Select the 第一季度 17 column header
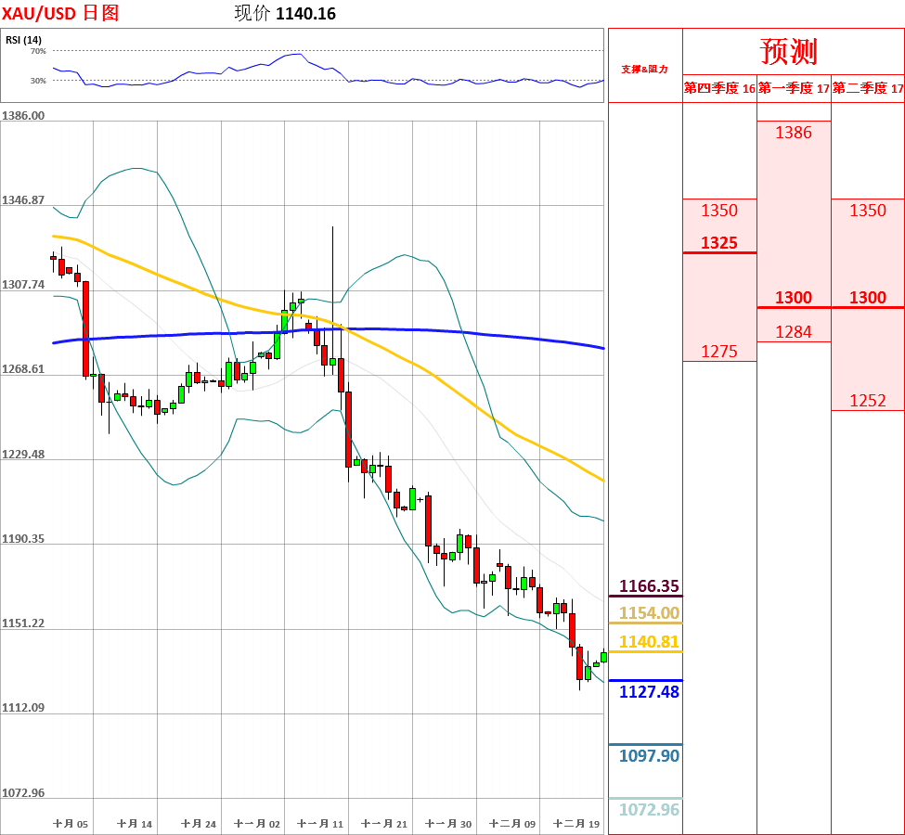The height and width of the screenshot is (835, 905). tap(793, 88)
